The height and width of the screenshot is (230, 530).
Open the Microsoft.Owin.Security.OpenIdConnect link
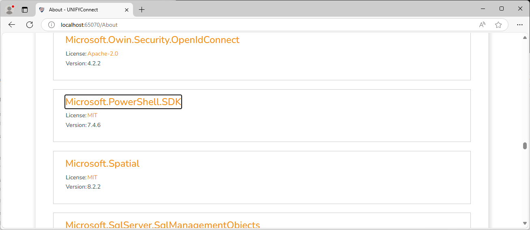tap(152, 40)
